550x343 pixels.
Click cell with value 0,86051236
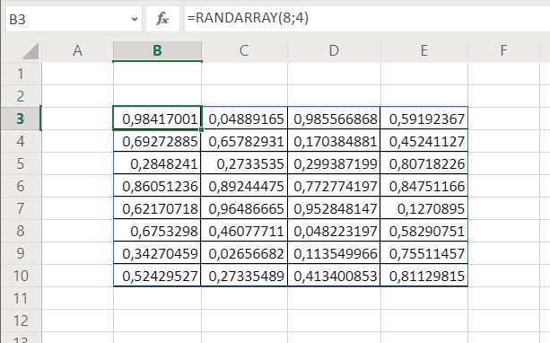click(157, 186)
